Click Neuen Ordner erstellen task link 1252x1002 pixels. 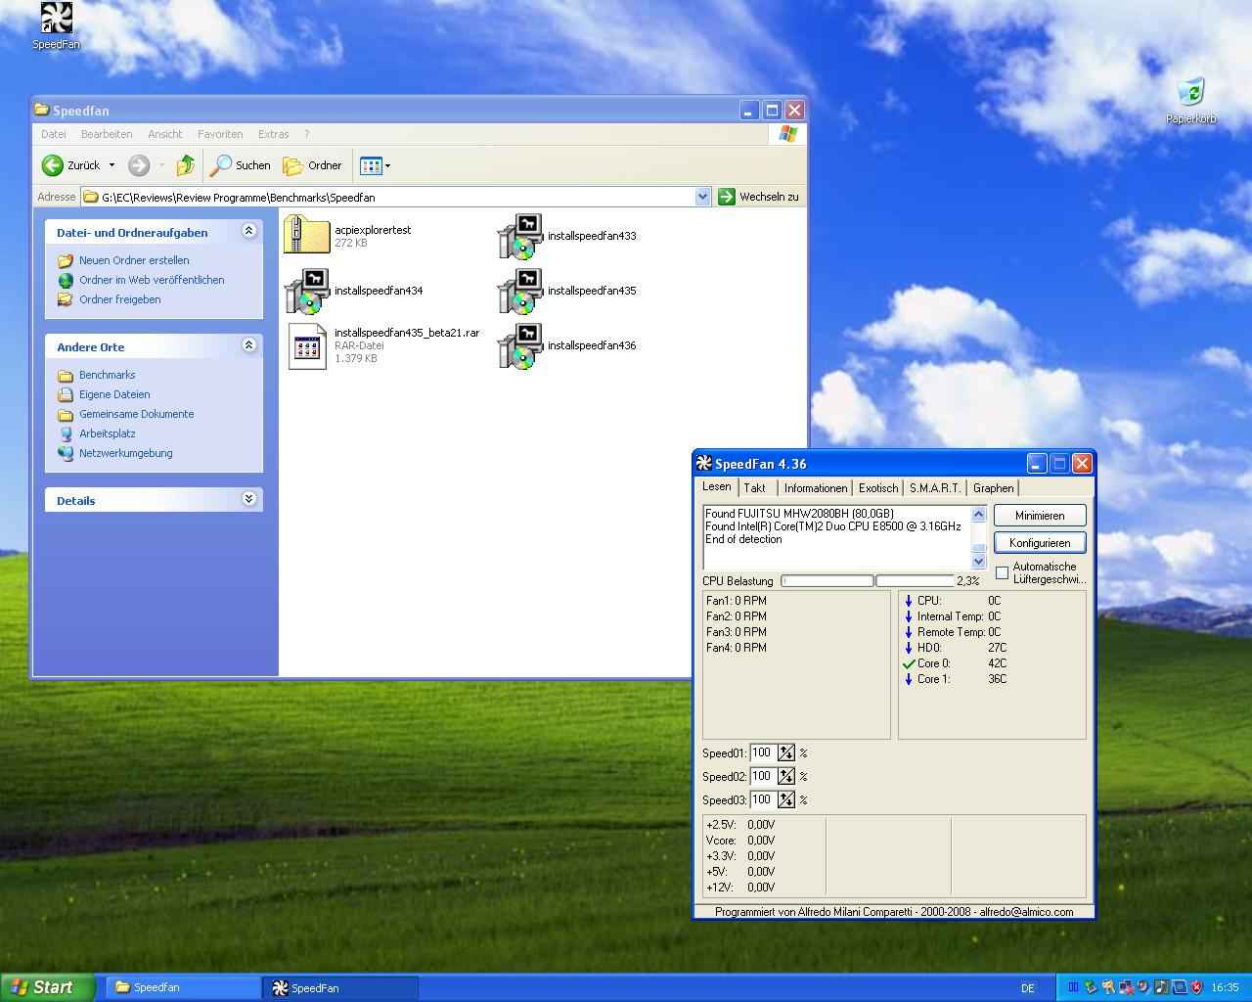tap(134, 260)
